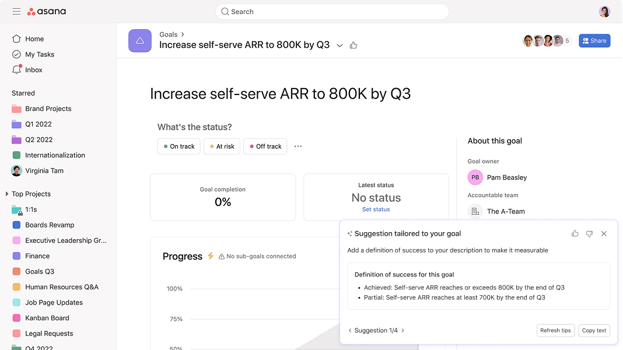Click the Search input field
The height and width of the screenshot is (350, 623).
331,11
